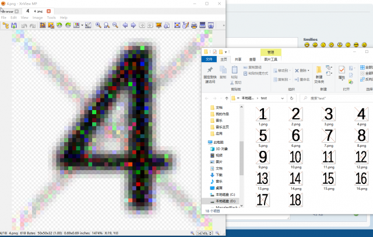Select the Crop tool in XnView toolbar

tap(43, 25)
